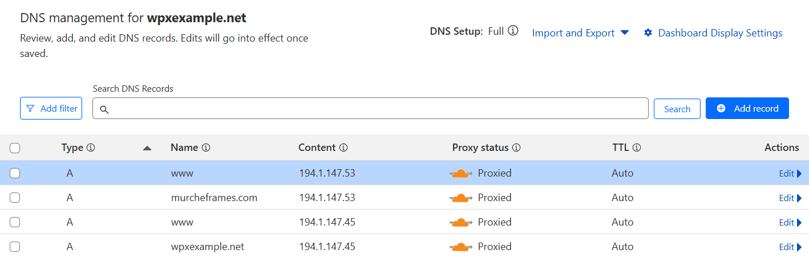
Task: Focus the Search DNS Records input field
Action: pyautogui.click(x=371, y=109)
